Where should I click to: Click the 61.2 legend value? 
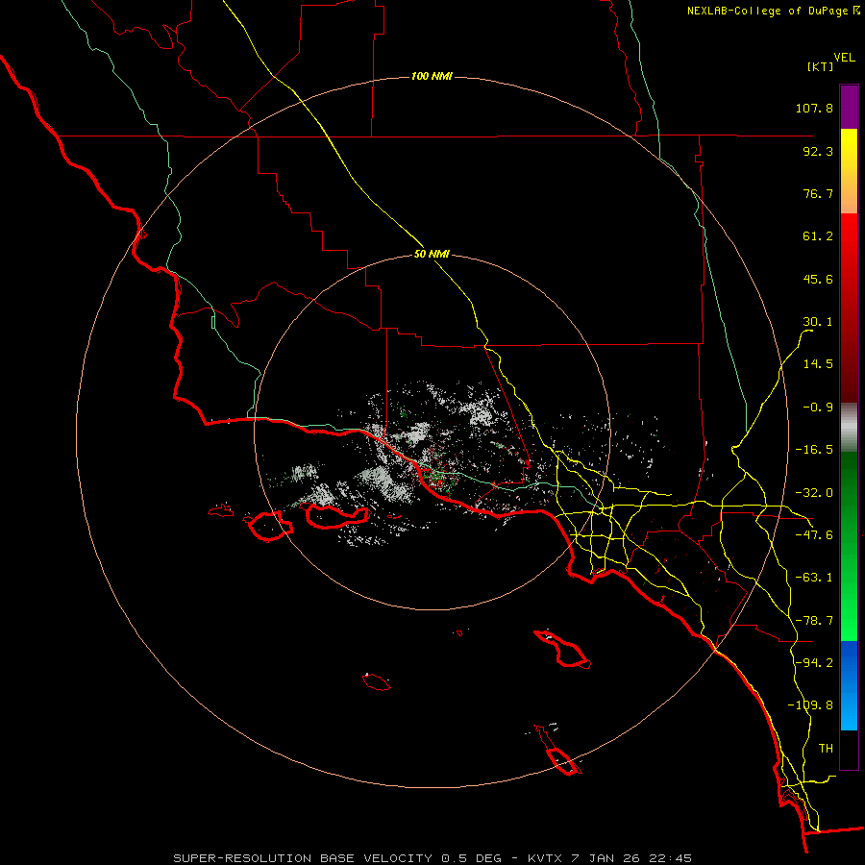[818, 236]
